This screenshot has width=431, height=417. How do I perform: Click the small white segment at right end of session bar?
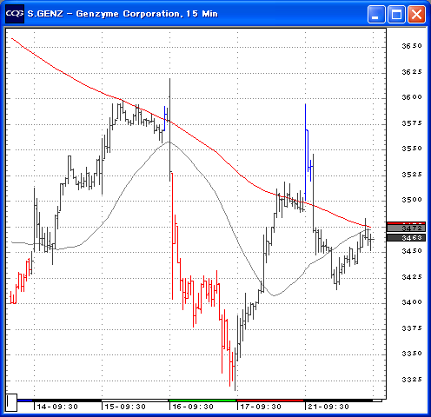(x=377, y=400)
